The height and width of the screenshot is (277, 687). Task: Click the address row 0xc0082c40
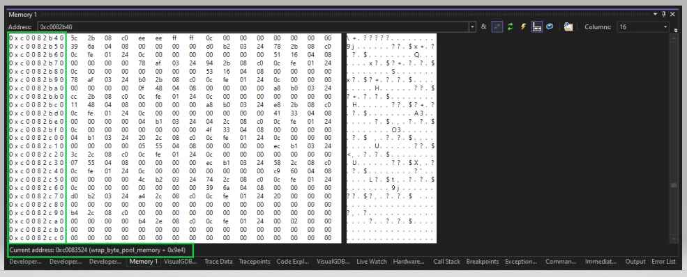coord(37,171)
